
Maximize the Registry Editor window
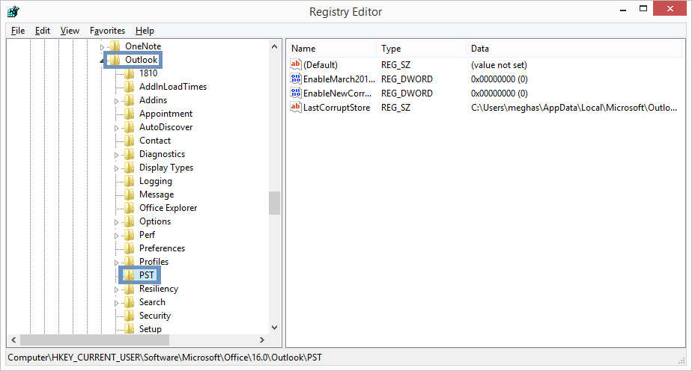coord(643,9)
